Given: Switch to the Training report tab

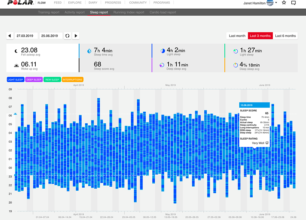Looking at the screenshot, I should 49,12.
